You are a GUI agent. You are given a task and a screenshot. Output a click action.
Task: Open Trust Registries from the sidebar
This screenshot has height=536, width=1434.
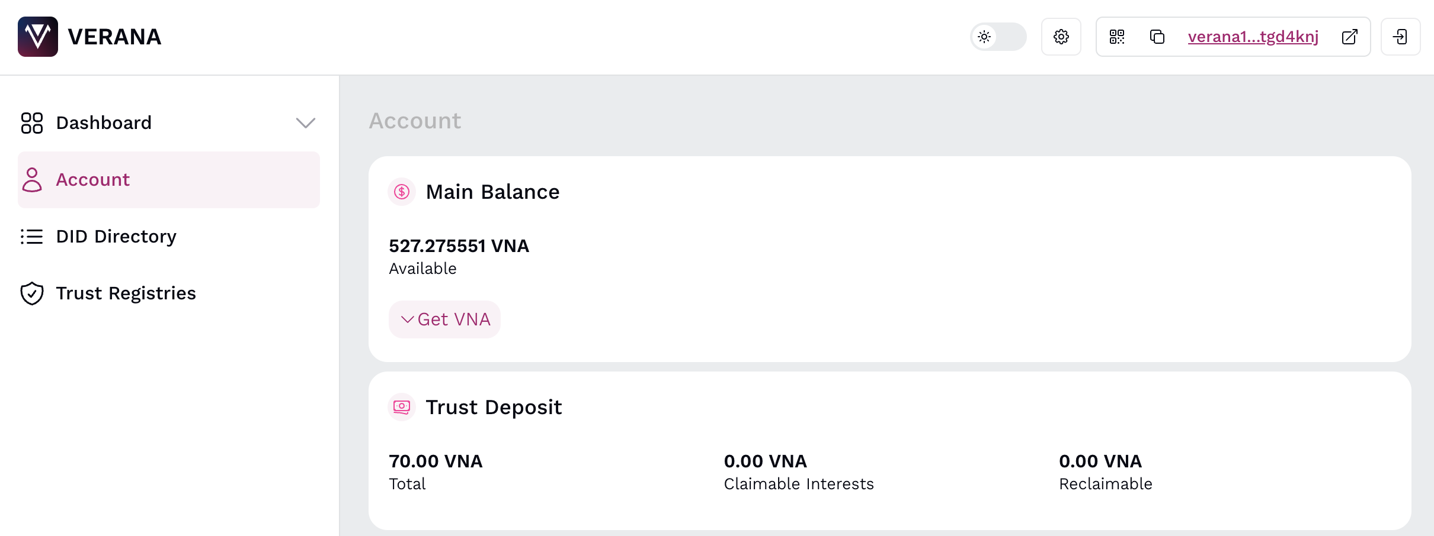pyautogui.click(x=126, y=292)
